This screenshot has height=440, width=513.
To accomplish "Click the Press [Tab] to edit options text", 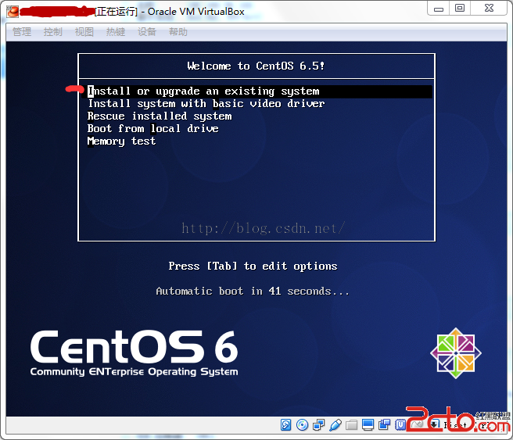I will (253, 266).
